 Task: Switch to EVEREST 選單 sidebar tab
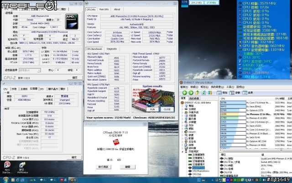tap(183, 98)
